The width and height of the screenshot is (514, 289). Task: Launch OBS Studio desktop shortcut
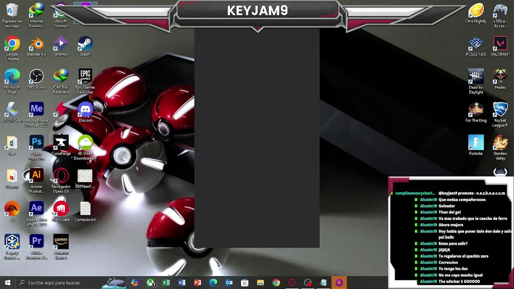pyautogui.click(x=37, y=79)
